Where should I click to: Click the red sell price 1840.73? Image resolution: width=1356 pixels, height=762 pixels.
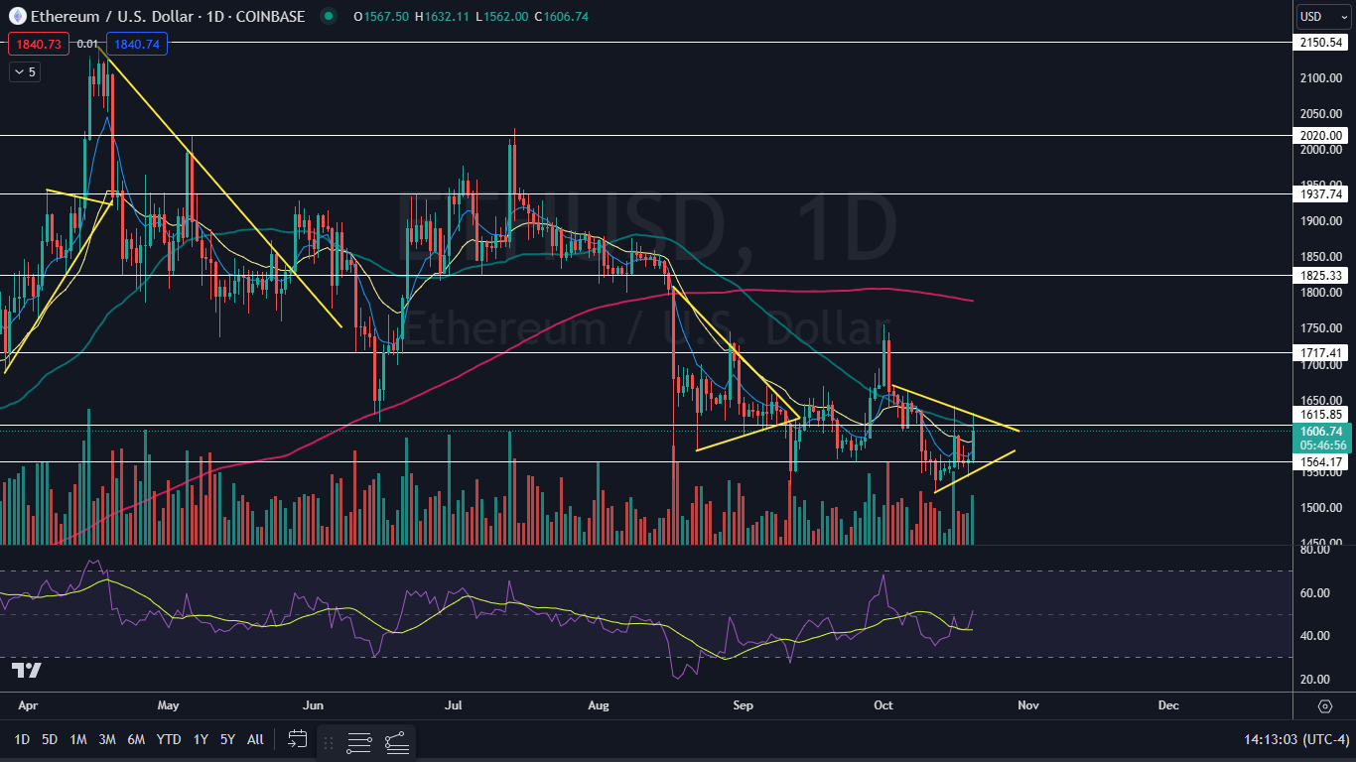pyautogui.click(x=40, y=44)
